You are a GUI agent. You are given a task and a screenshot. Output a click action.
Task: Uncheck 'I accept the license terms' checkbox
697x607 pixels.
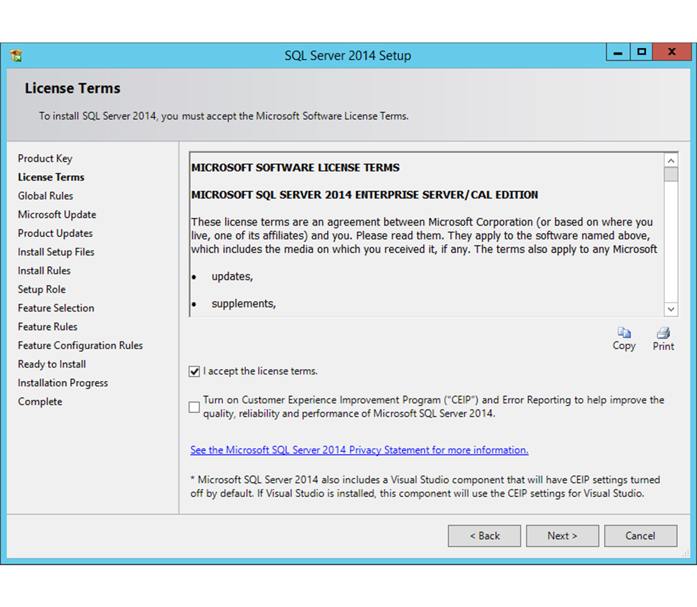point(194,371)
